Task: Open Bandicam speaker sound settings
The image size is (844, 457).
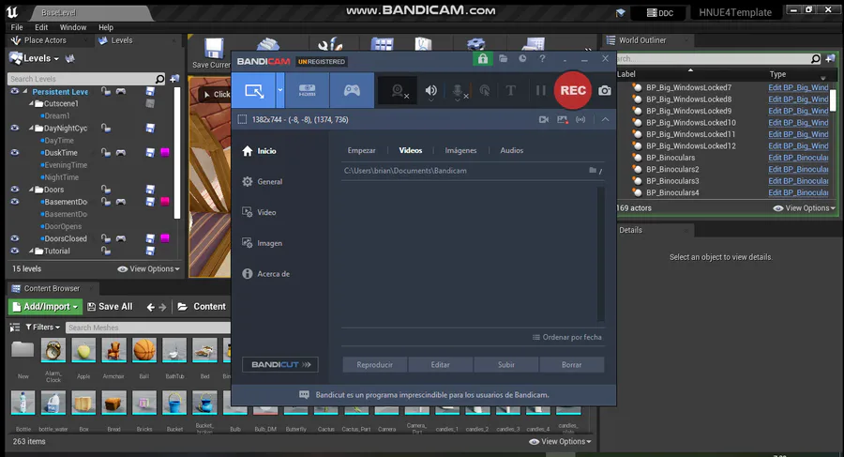Action: pyautogui.click(x=430, y=90)
